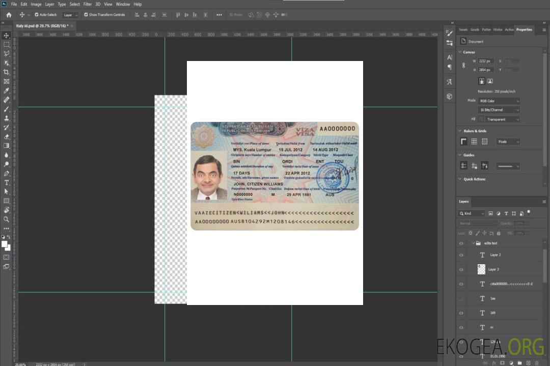Select the Clone Stamp tool
This screenshot has width=550, height=366.
tap(6, 118)
